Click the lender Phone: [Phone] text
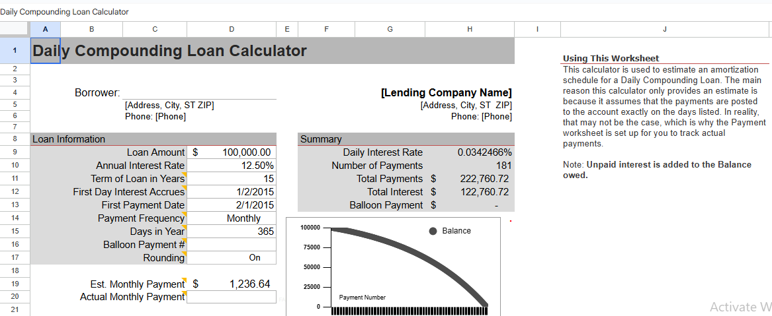 [x=481, y=117]
